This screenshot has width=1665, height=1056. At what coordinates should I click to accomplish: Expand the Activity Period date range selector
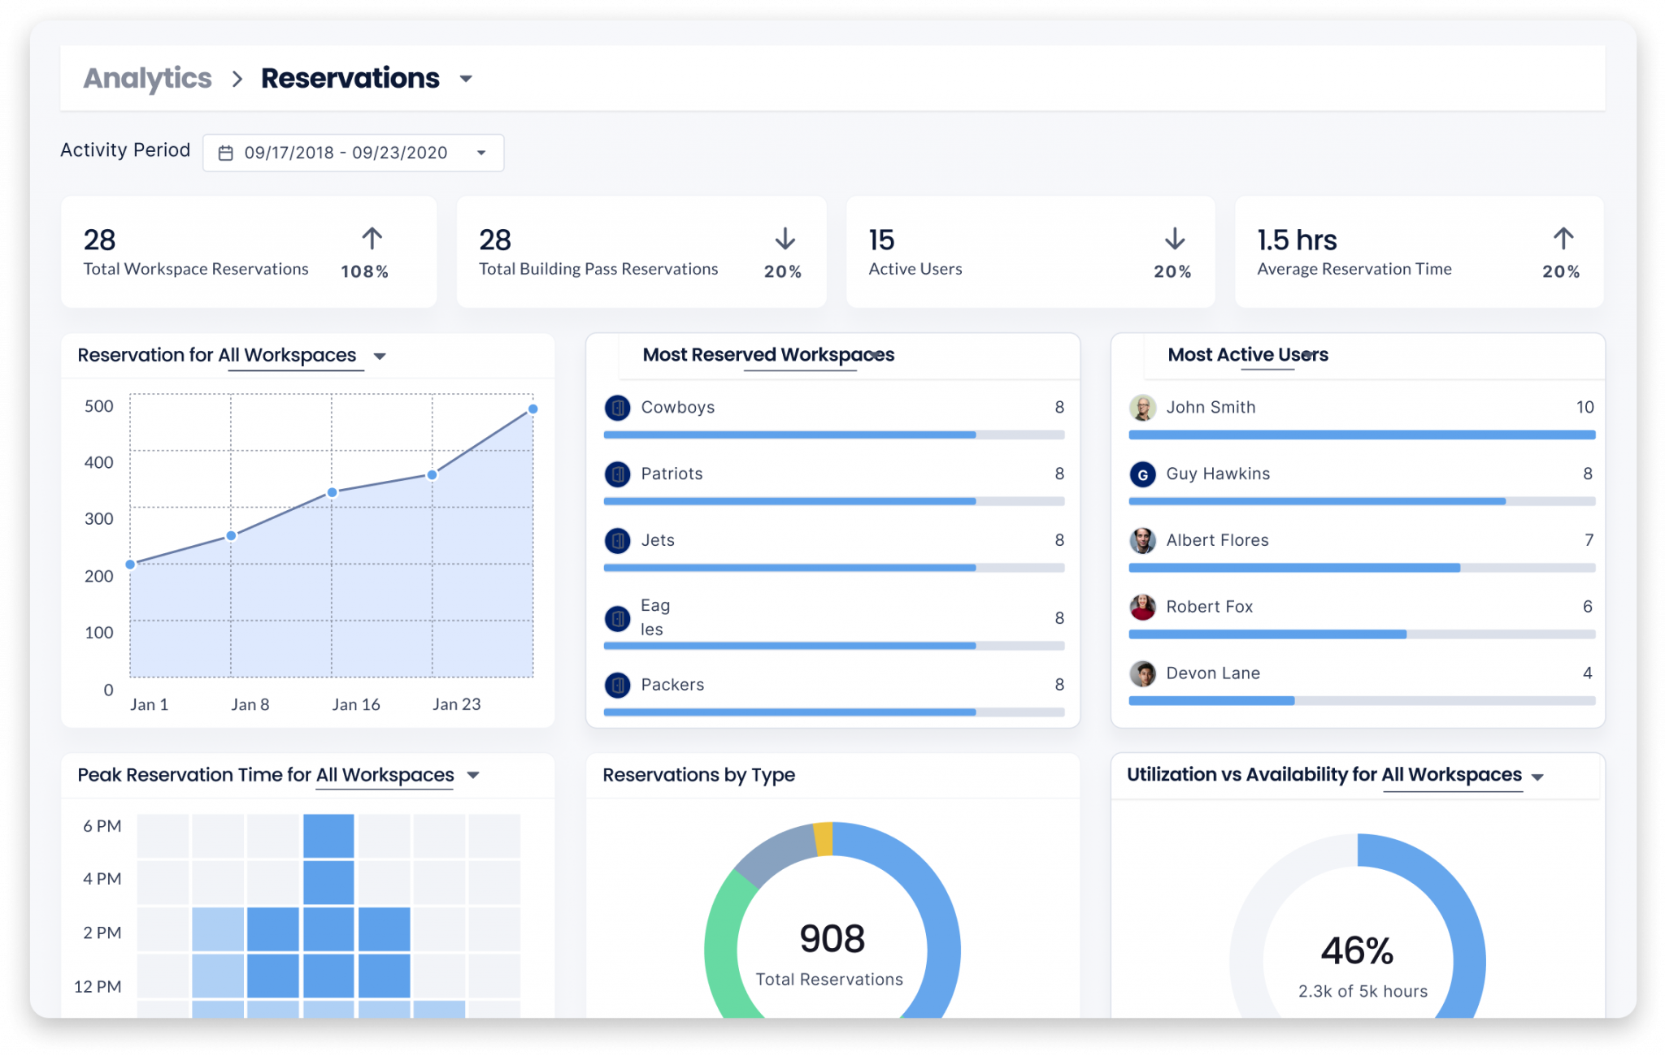(481, 152)
